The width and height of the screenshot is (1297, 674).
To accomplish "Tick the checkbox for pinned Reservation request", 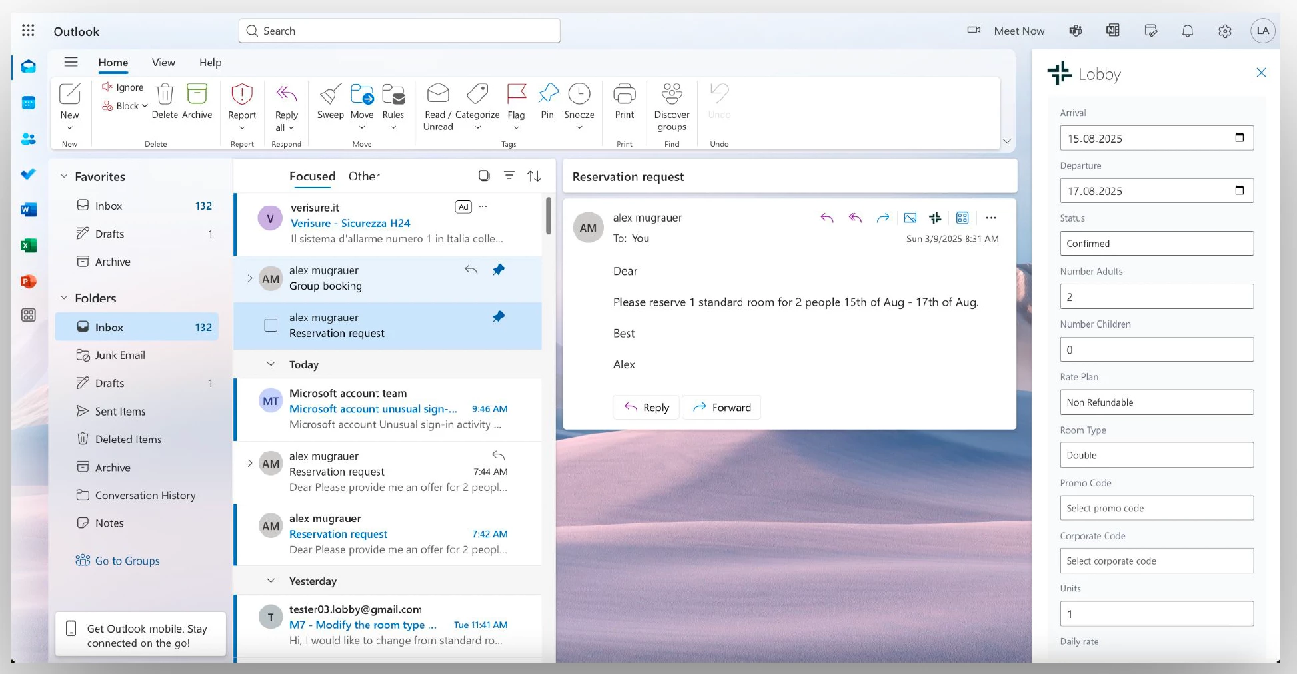I will (271, 325).
